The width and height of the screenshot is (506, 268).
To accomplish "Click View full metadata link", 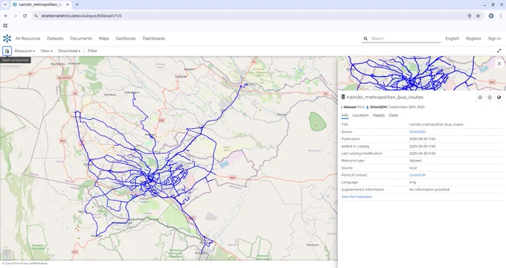I will coord(356,197).
